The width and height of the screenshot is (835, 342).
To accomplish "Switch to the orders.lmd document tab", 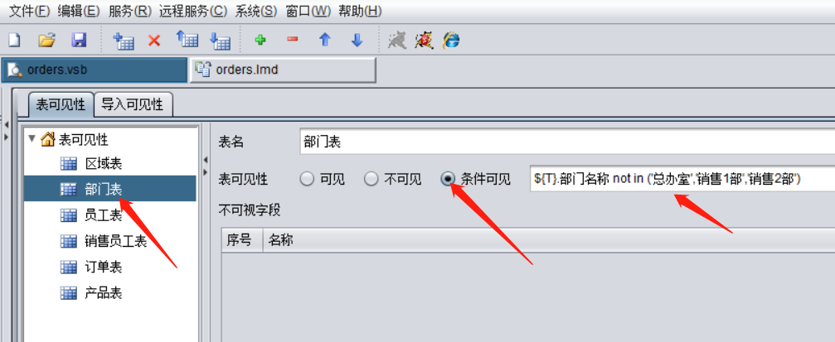I will click(283, 70).
